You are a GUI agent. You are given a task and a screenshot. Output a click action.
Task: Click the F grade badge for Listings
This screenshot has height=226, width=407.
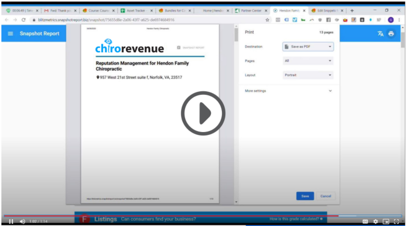(85, 219)
